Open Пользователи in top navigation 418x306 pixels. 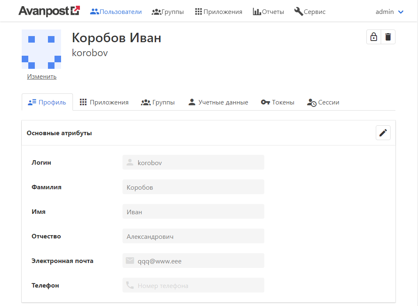[x=116, y=12]
